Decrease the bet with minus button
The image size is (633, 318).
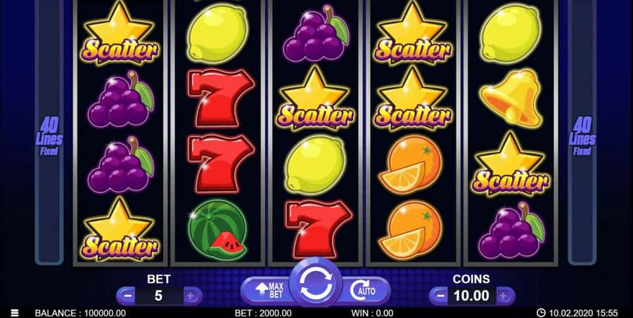tap(127, 296)
